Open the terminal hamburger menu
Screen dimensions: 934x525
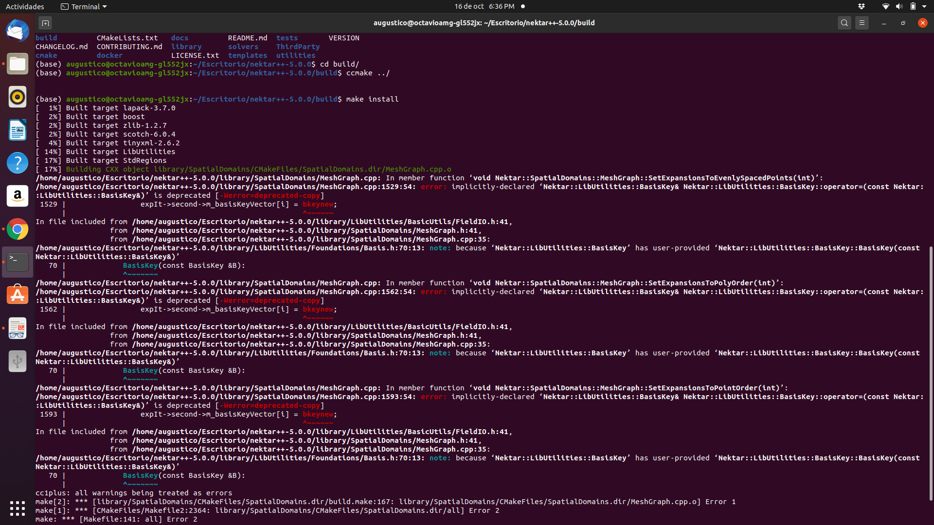[x=862, y=23]
